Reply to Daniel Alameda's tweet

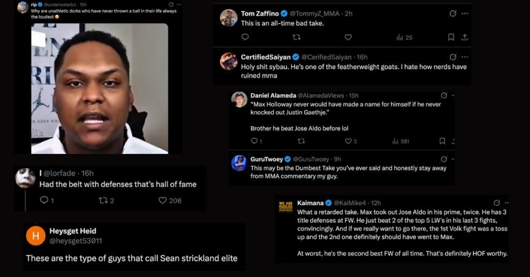point(254,141)
